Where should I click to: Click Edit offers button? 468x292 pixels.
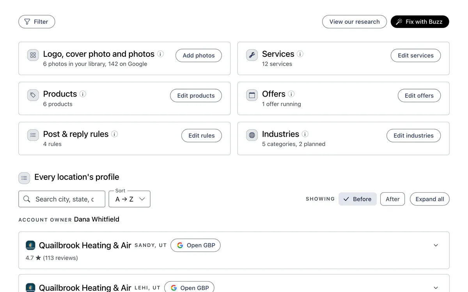pyautogui.click(x=419, y=96)
